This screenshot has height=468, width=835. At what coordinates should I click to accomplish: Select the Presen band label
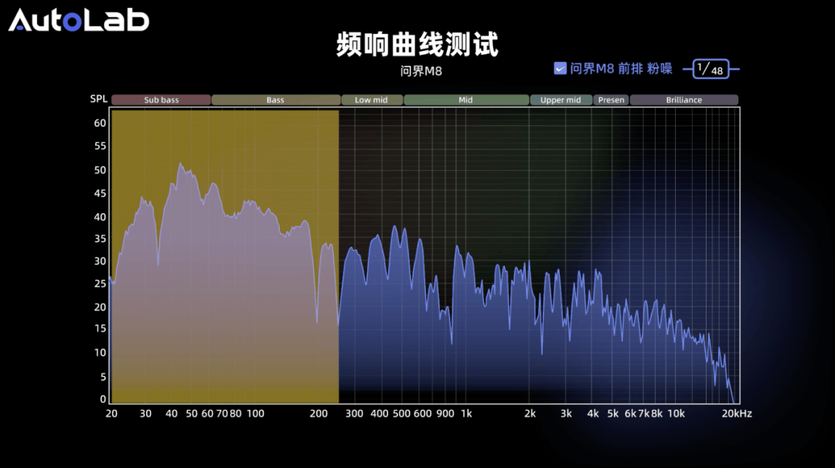(x=611, y=100)
